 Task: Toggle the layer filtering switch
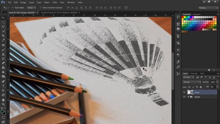click(218, 77)
